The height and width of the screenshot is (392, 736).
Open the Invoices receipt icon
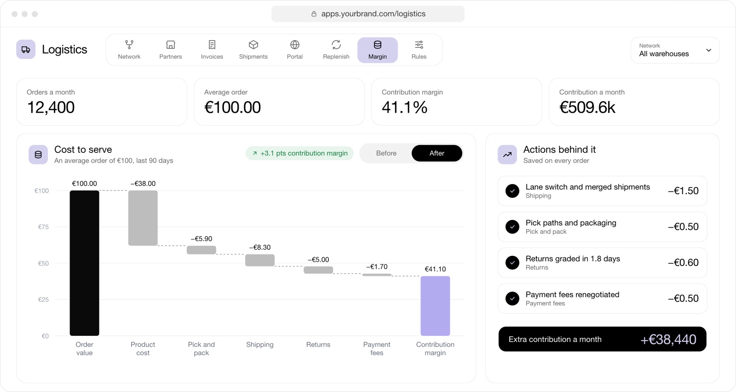point(212,45)
